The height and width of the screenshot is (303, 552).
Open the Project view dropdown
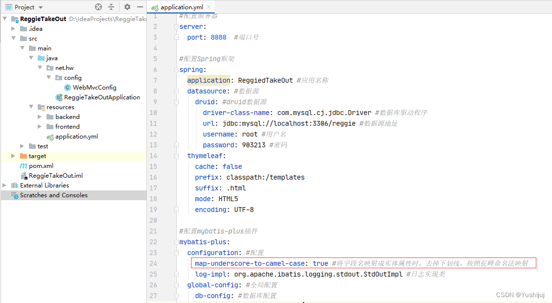pos(41,7)
